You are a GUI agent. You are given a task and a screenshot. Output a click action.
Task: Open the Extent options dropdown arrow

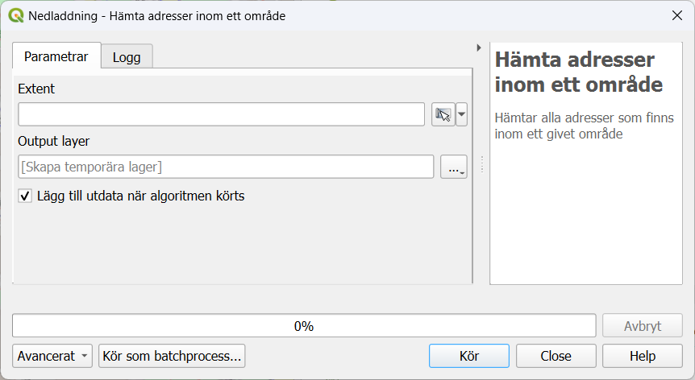461,114
